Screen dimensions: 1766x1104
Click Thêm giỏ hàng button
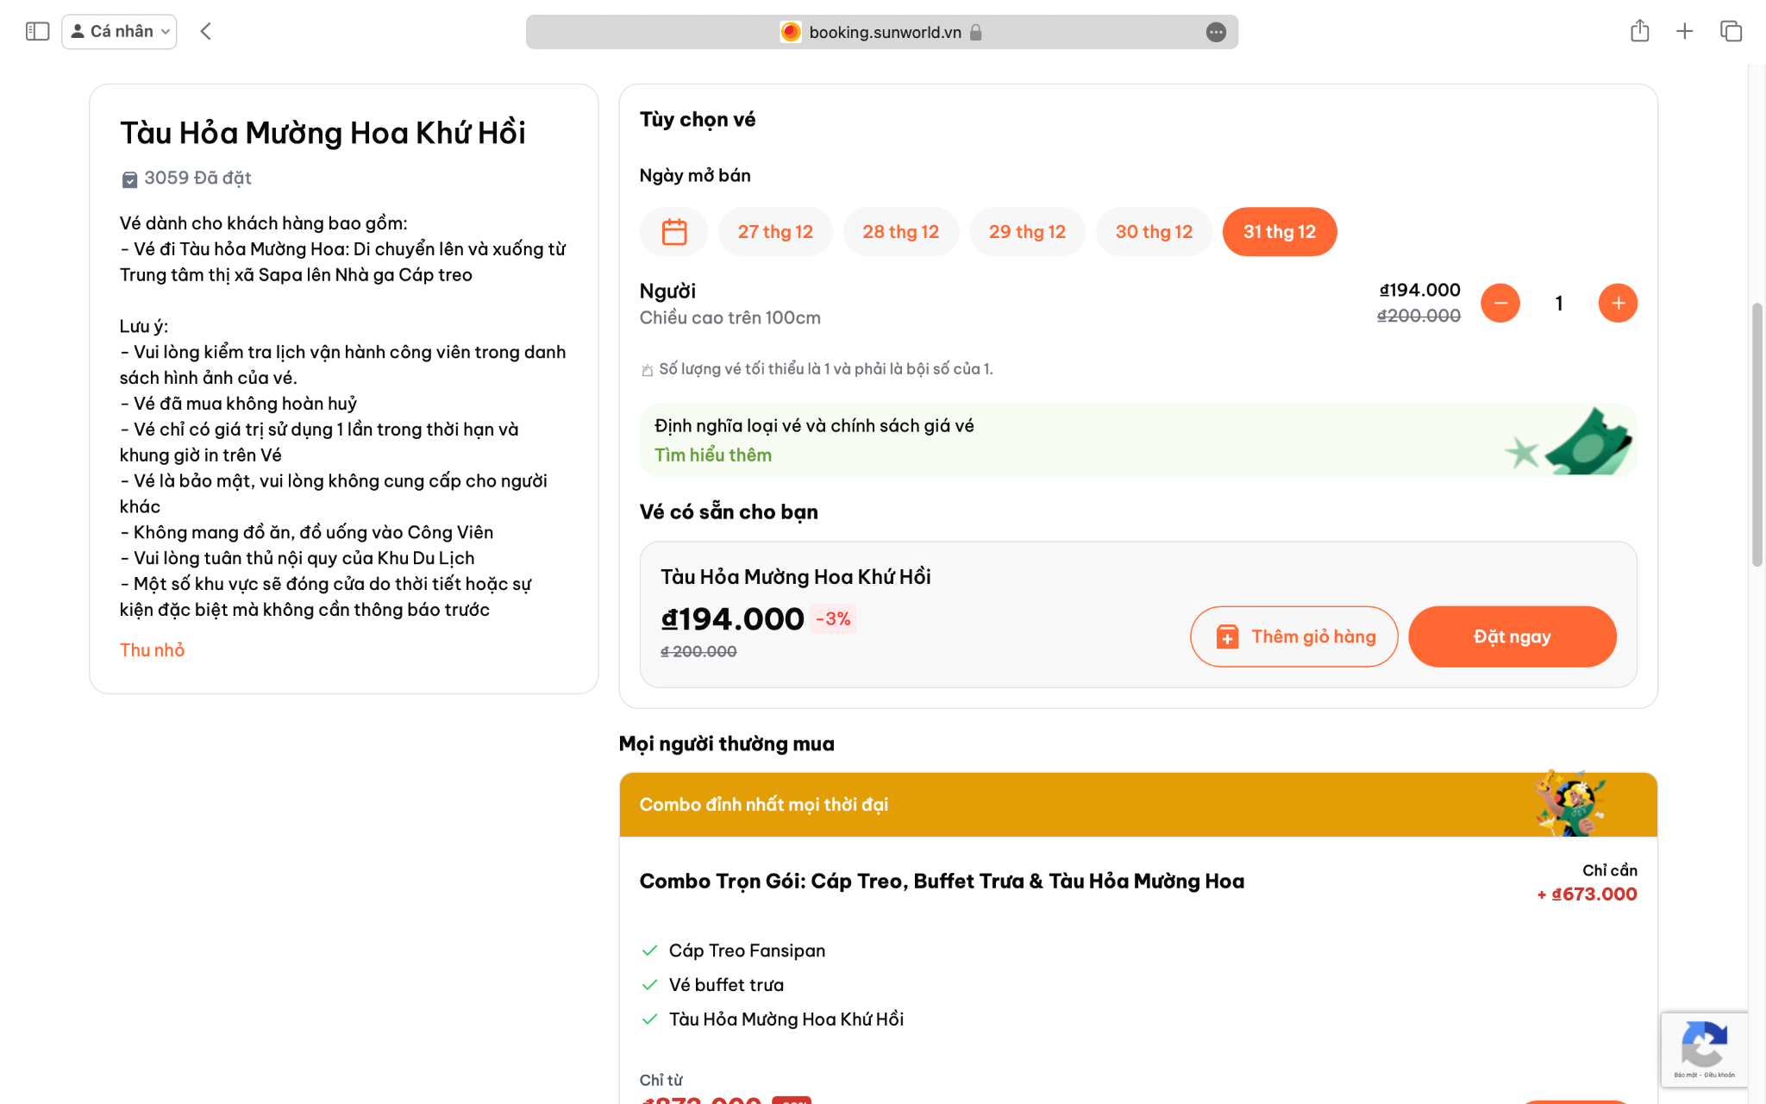point(1293,637)
